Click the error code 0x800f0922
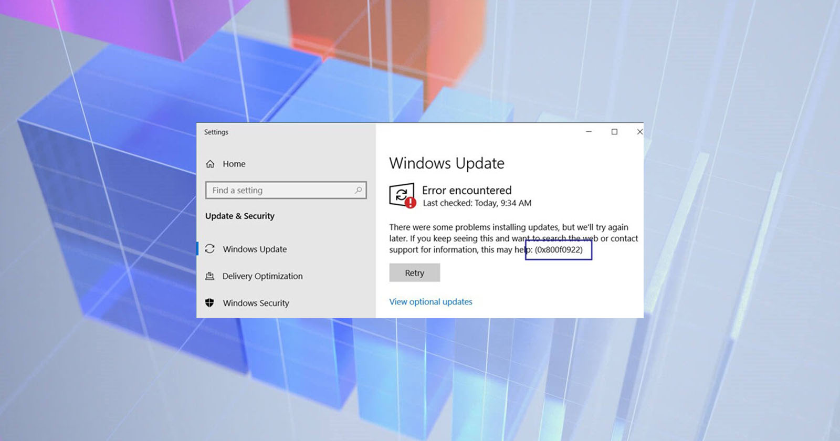 [559, 250]
